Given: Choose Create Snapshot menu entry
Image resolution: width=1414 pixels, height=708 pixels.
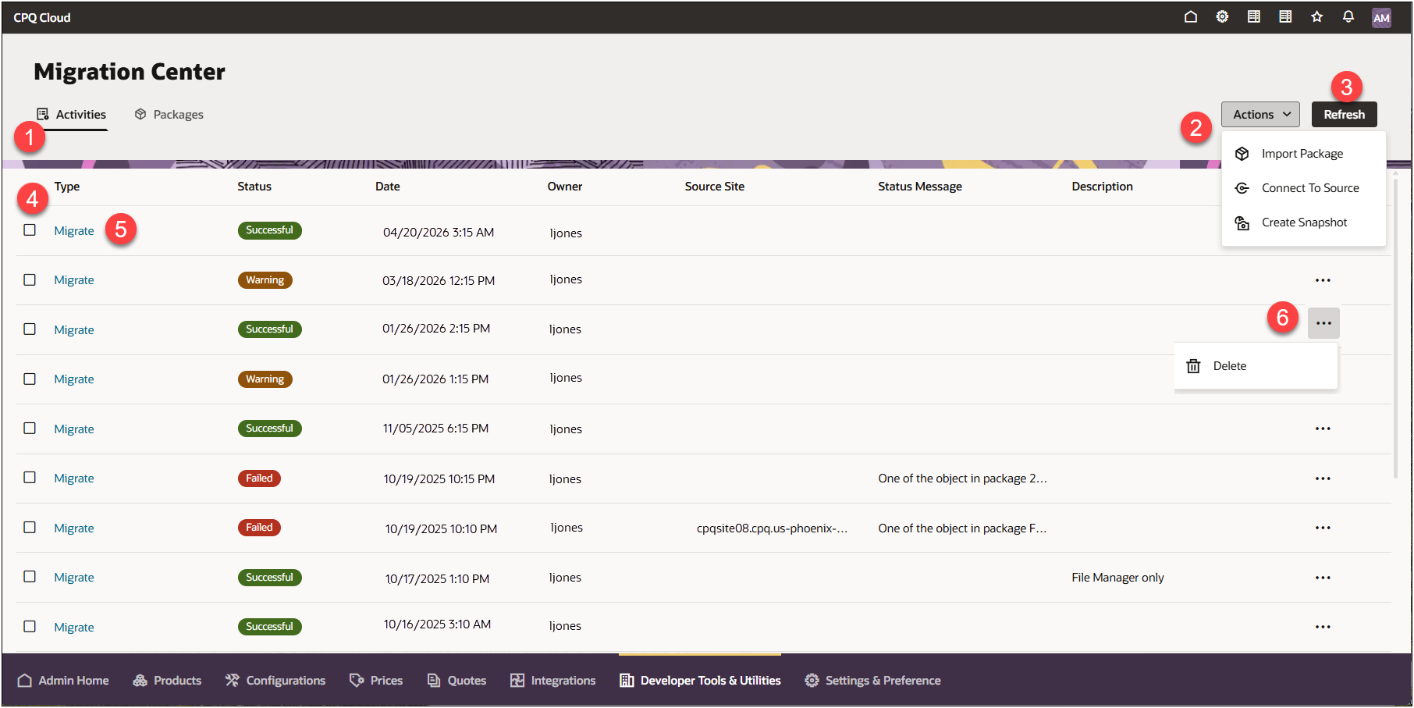Looking at the screenshot, I should (1303, 222).
